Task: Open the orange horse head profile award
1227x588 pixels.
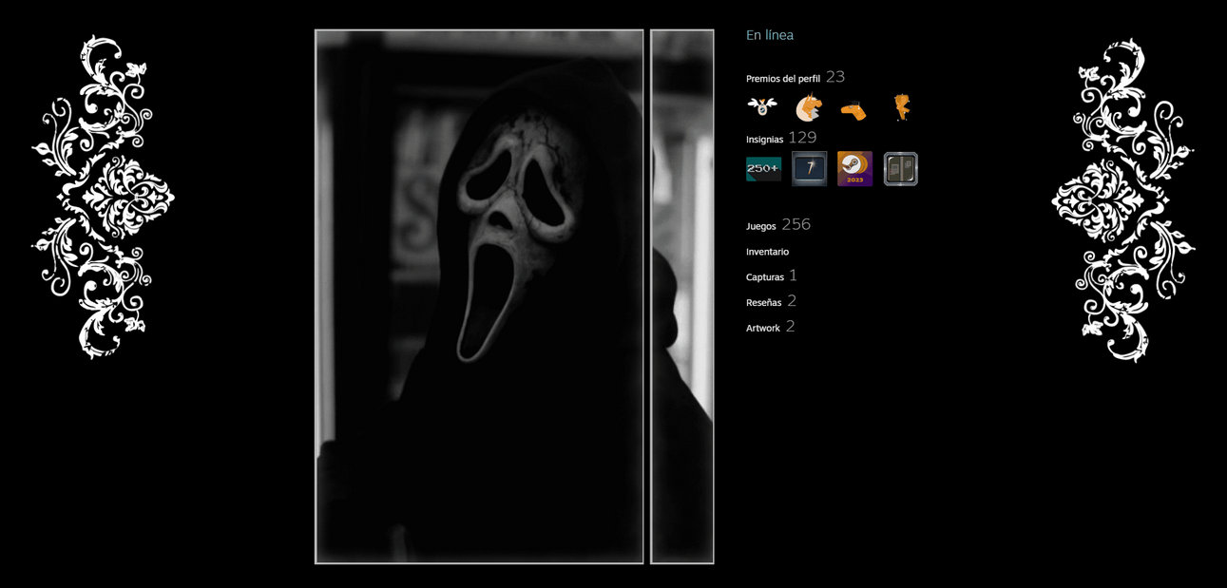Action: [x=808, y=107]
